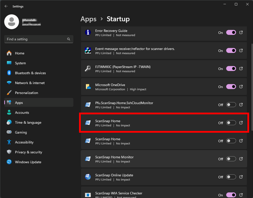The image size is (253, 198).
Task: Click 'Microsoft Corporation' publisher text
Action: 110,89
